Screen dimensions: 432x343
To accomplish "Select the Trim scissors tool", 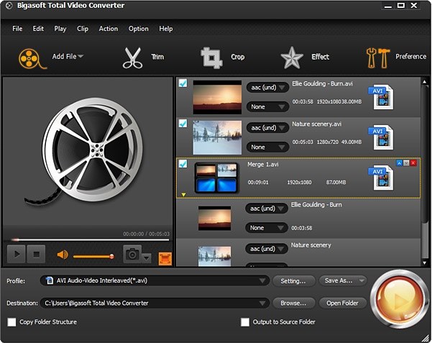I will click(x=132, y=57).
